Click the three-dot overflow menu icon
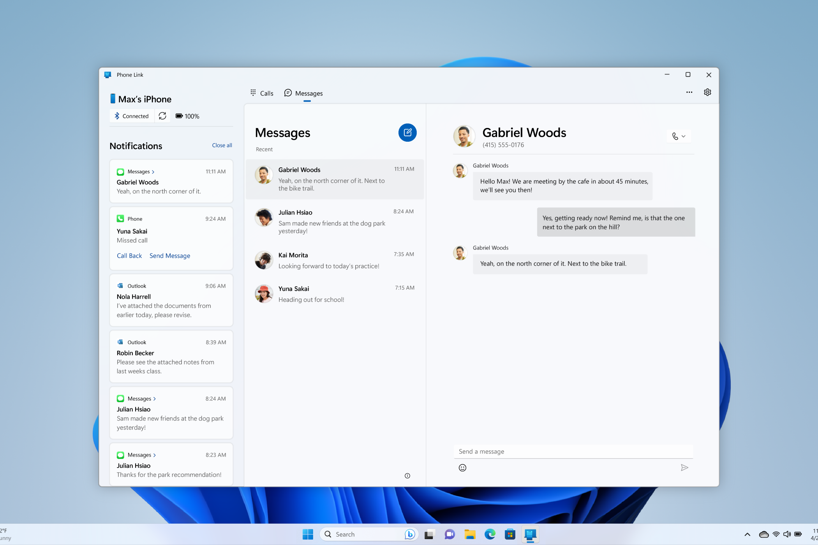The image size is (818, 545). coord(689,93)
